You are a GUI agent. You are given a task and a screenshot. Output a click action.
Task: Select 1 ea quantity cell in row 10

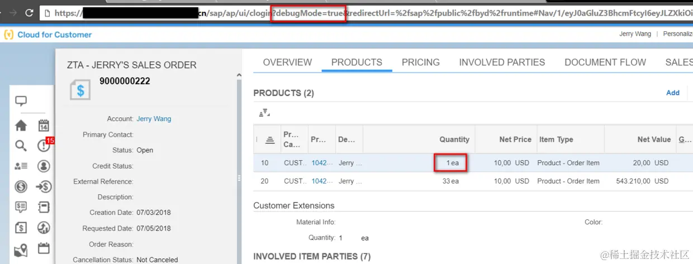click(452, 163)
